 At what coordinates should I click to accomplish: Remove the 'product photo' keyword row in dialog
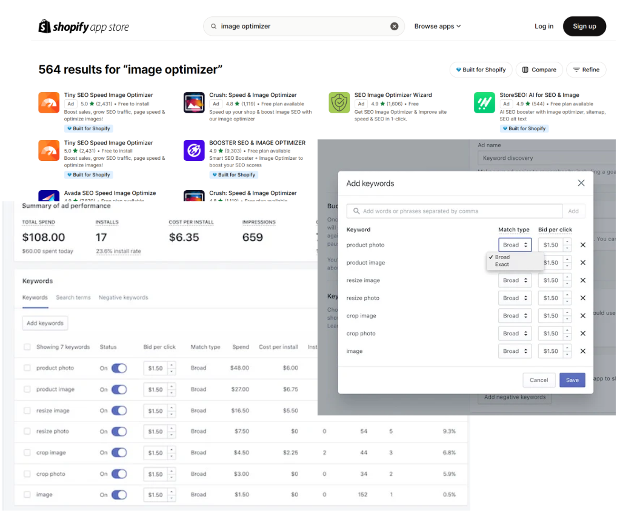[582, 245]
